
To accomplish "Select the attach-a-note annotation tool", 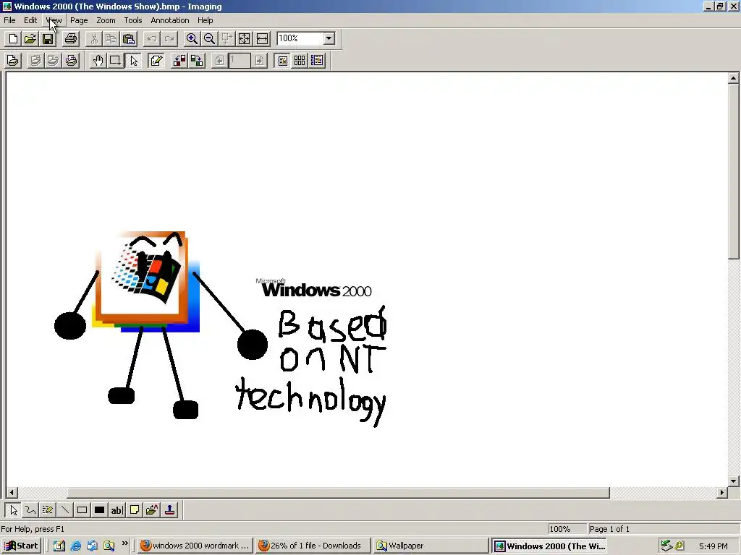I will coord(134,509).
